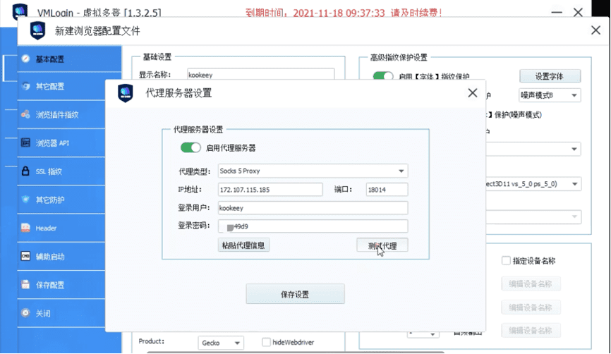
Task: Open the 代理类型 Socks 5 Proxy dropdown
Action: coord(313,171)
